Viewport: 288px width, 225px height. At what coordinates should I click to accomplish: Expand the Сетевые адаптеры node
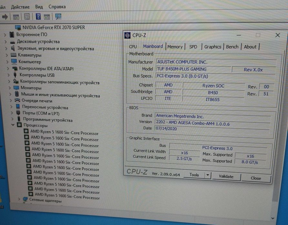click(x=19, y=199)
